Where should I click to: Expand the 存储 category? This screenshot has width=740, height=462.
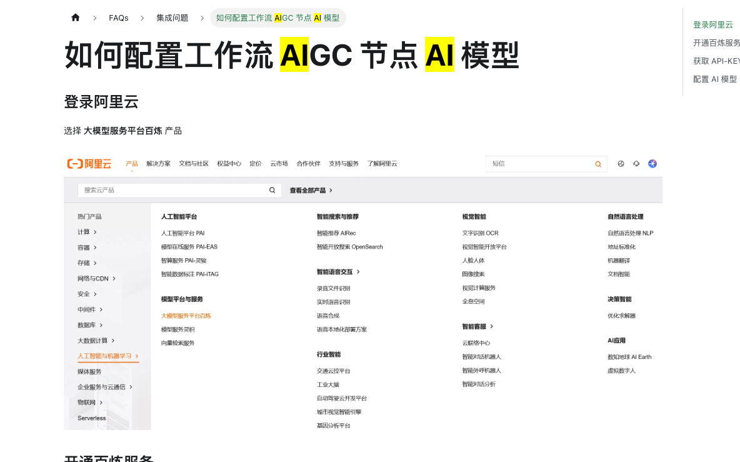(87, 263)
